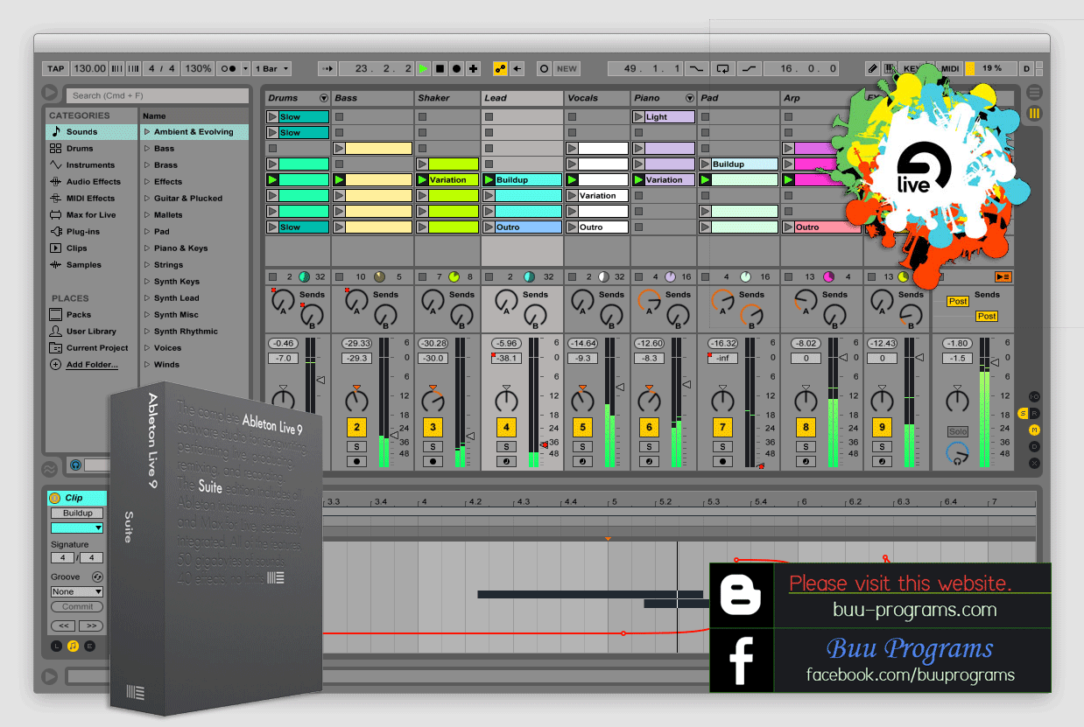The image size is (1084, 727).
Task: Click the Commit button in the Clip panel
Action: (x=76, y=606)
